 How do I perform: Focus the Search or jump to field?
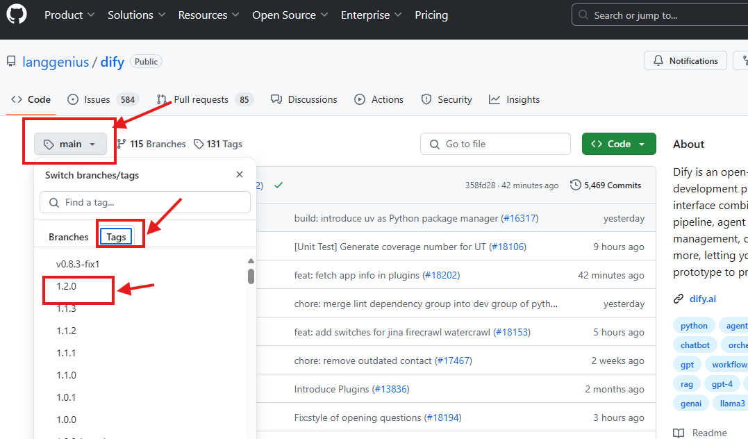(660, 15)
